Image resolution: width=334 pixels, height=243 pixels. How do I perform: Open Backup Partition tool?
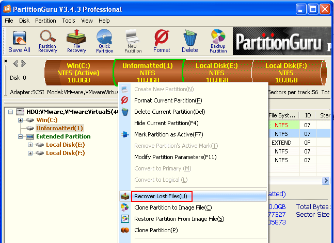(x=218, y=41)
